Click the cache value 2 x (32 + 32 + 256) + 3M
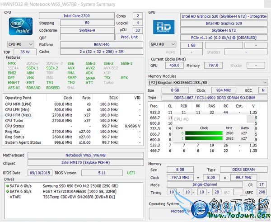Viewport: 271px width, 222px height. tap(102, 52)
